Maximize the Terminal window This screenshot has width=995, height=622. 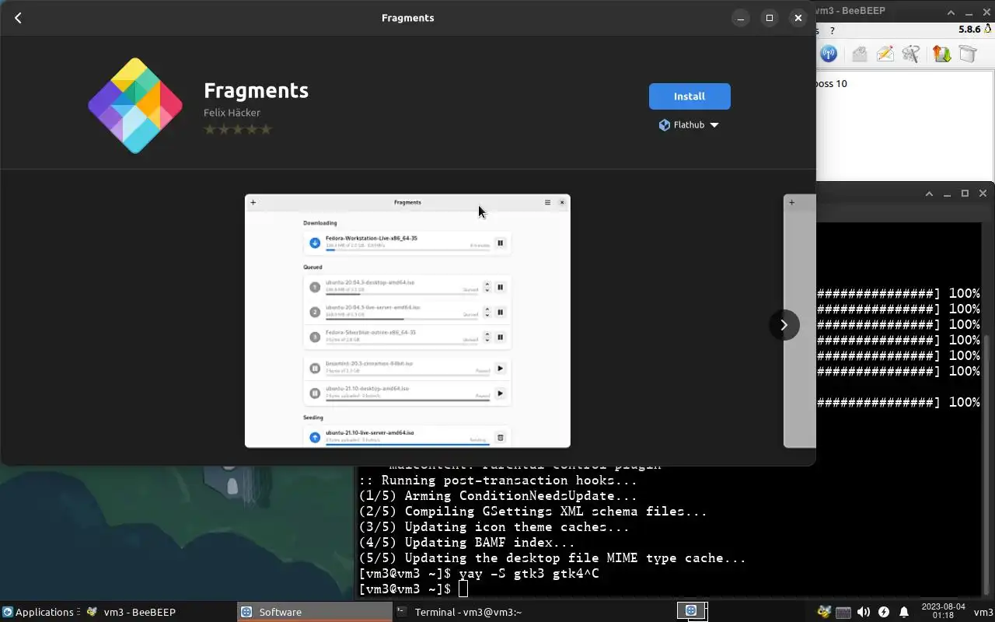tap(965, 194)
